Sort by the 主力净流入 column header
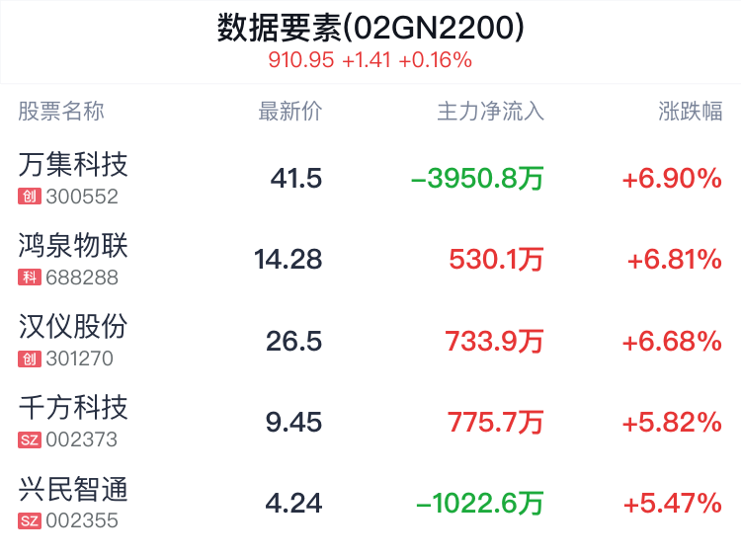This screenshot has width=741, height=557. click(x=490, y=112)
